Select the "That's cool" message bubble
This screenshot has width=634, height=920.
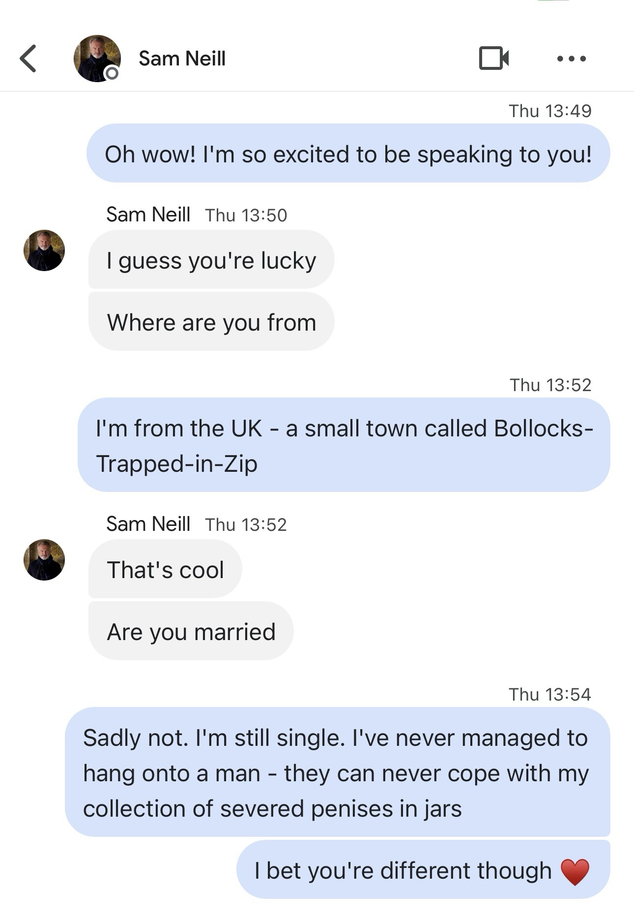[x=165, y=570]
